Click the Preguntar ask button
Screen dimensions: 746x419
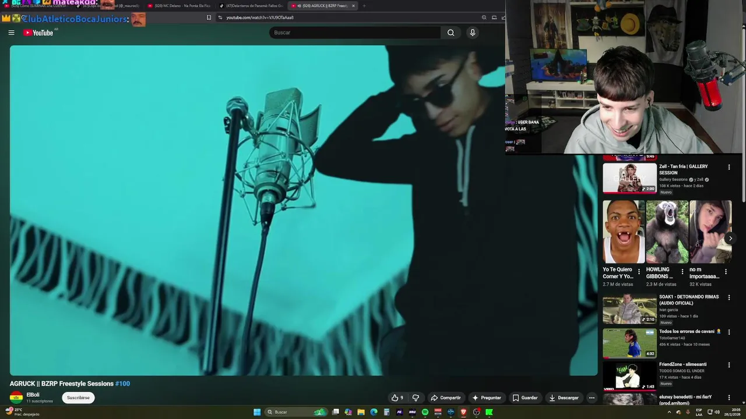pos(487,398)
